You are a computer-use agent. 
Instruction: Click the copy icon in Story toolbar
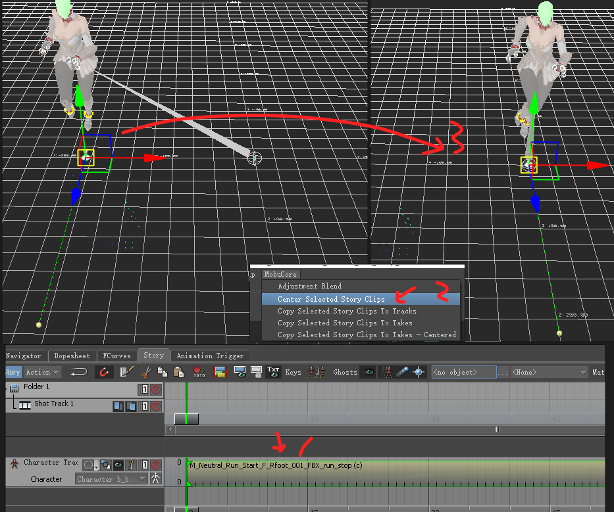click(163, 373)
